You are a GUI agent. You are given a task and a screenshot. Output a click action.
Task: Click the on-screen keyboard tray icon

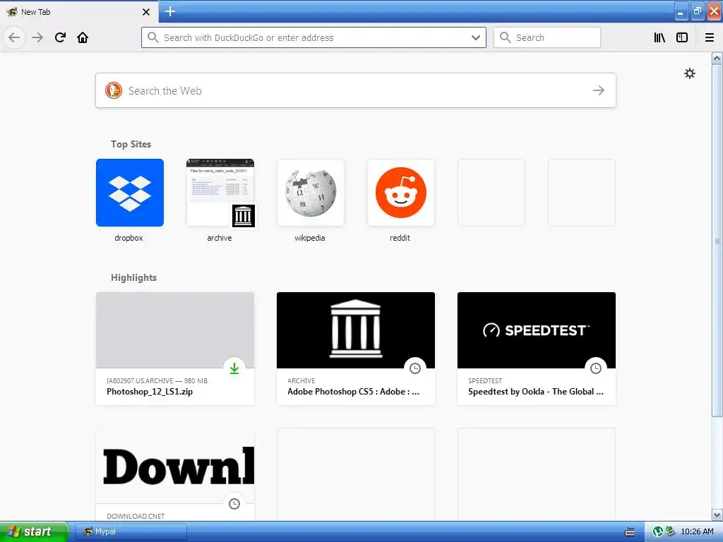coord(629,531)
